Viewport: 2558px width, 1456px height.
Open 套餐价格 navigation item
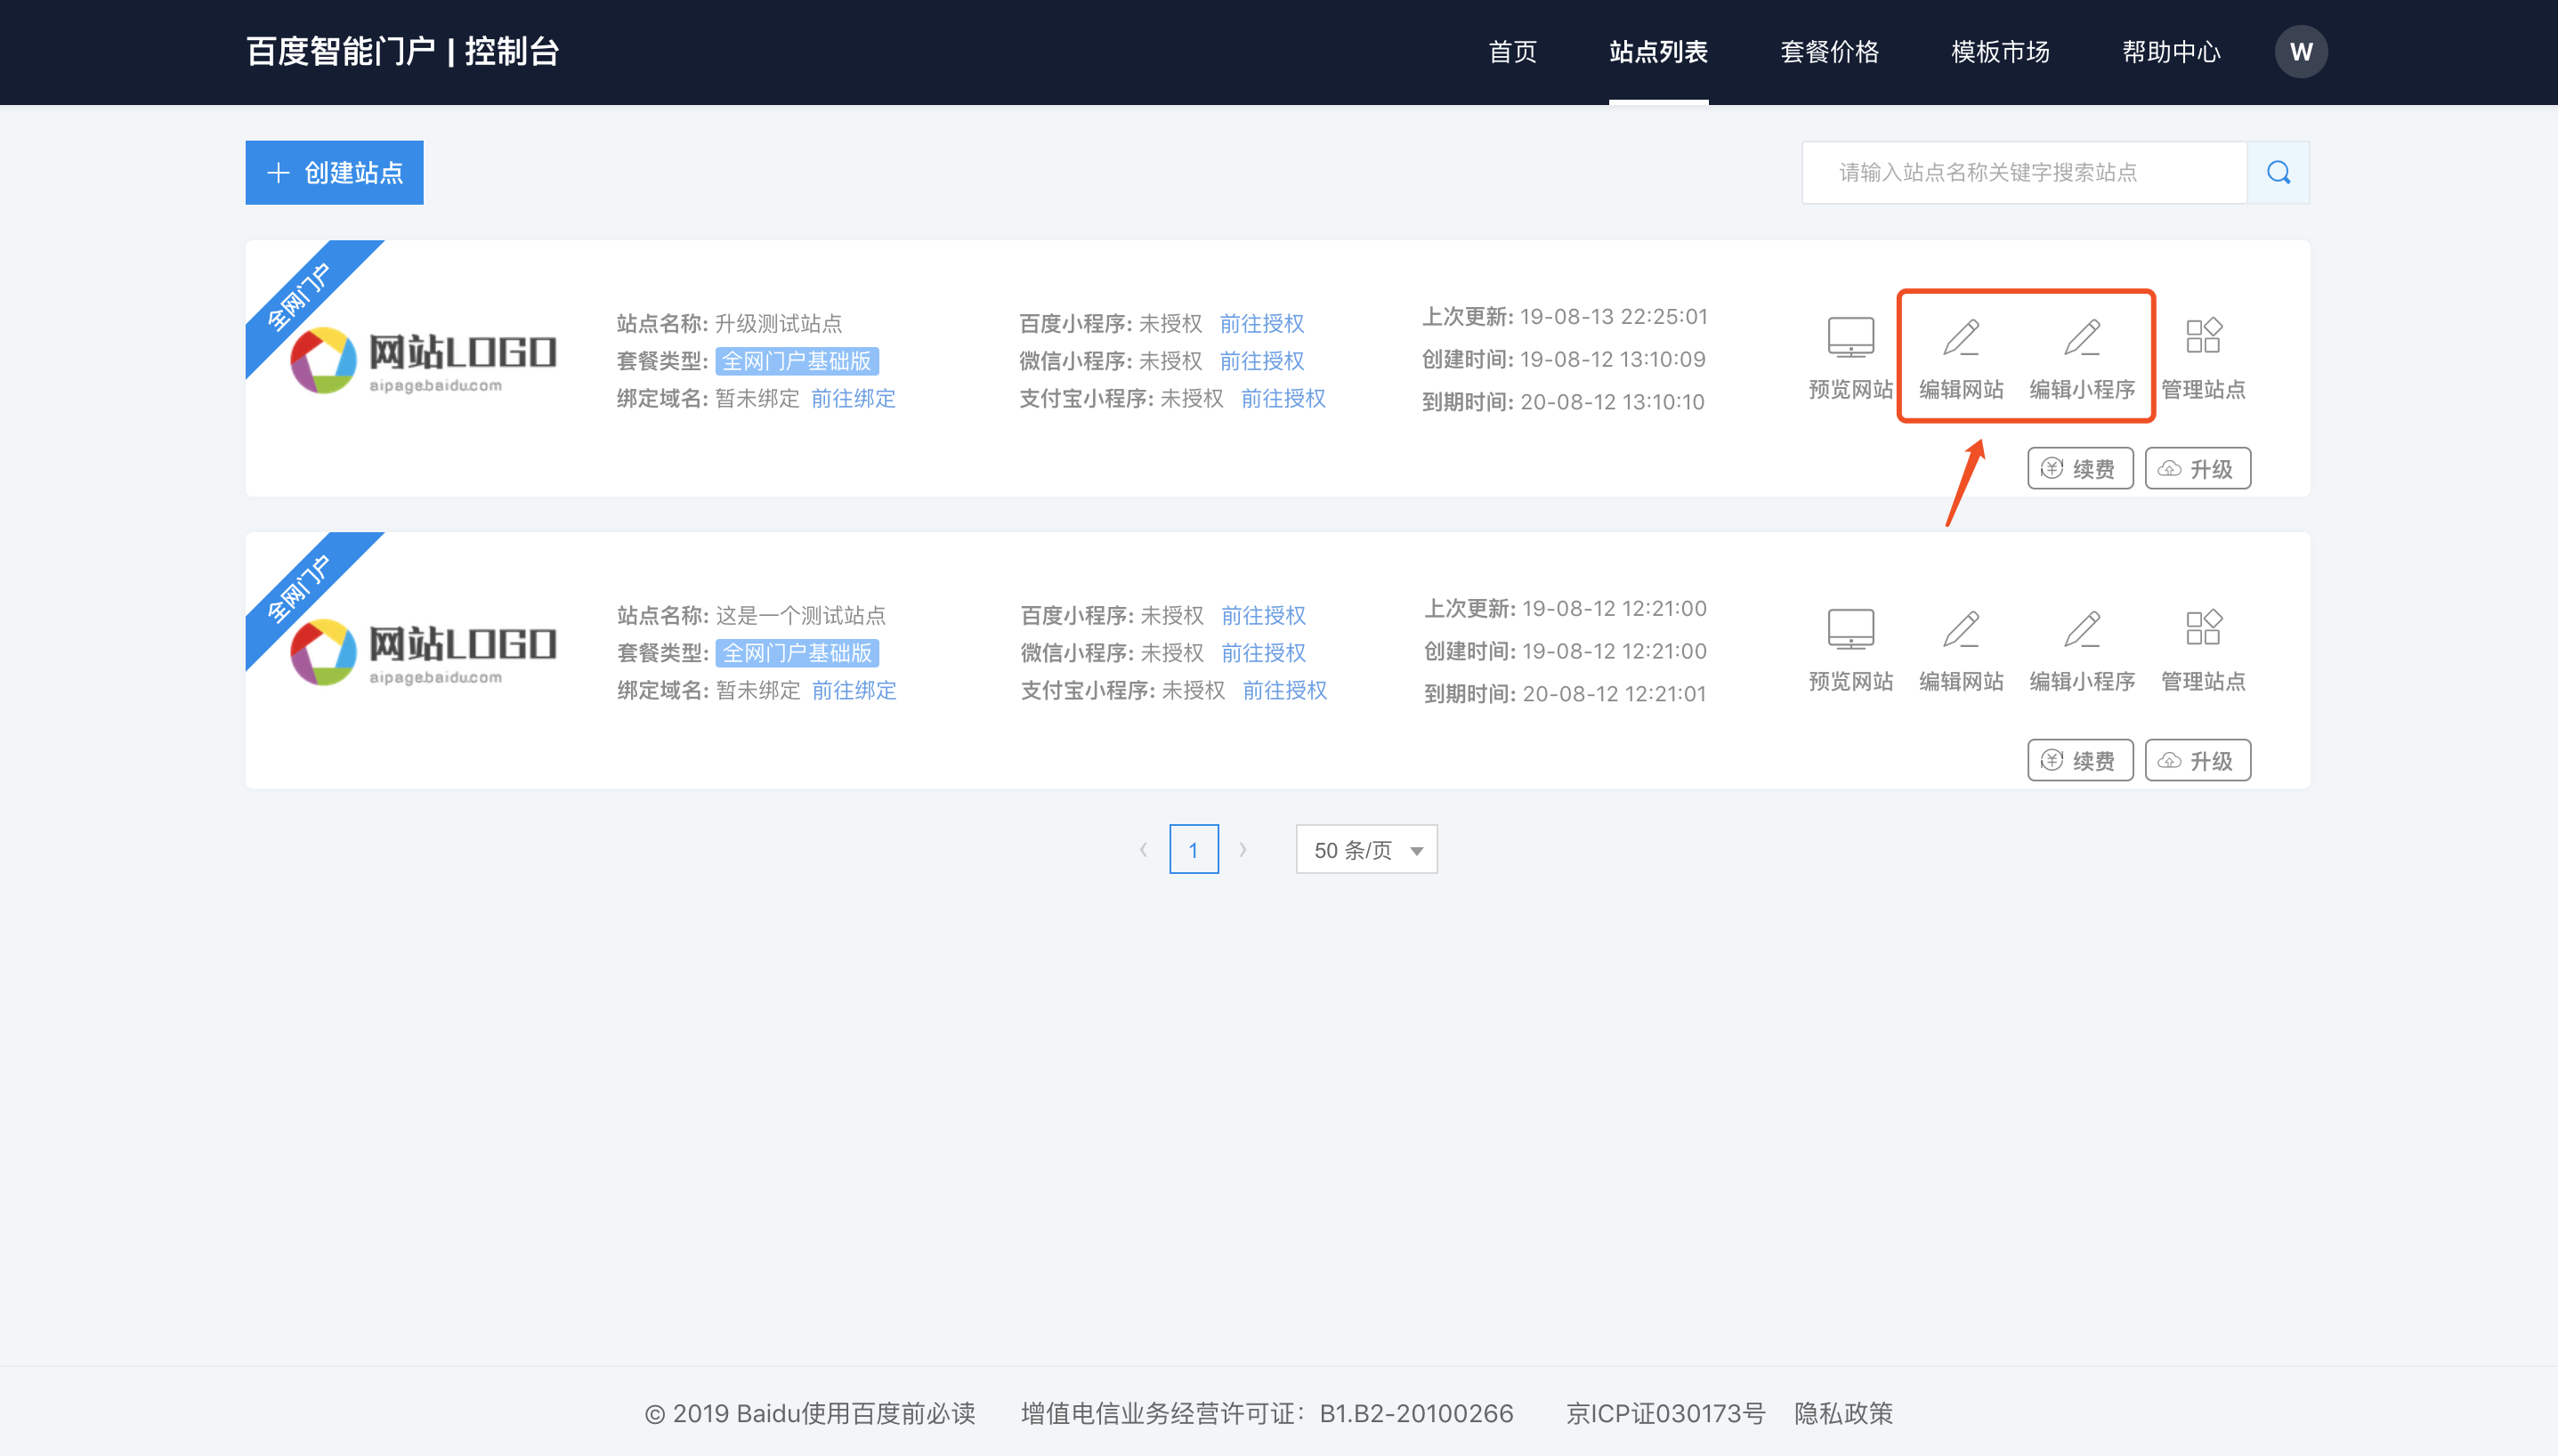click(1829, 52)
